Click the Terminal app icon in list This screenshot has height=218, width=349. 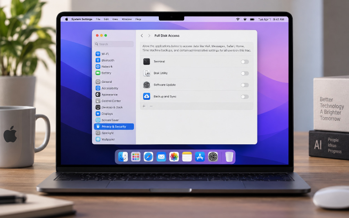point(147,61)
